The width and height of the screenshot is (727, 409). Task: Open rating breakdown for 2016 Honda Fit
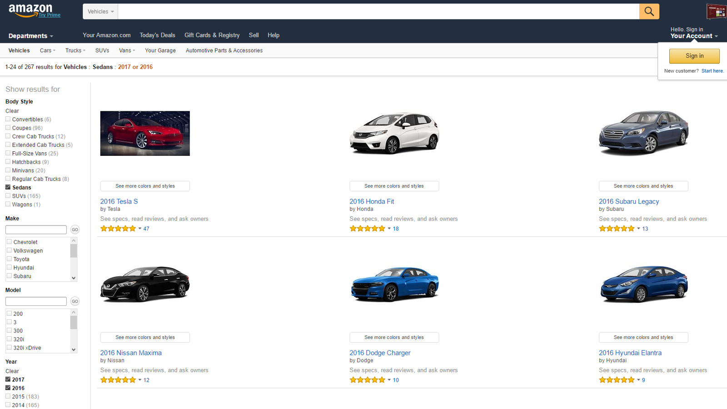point(389,229)
